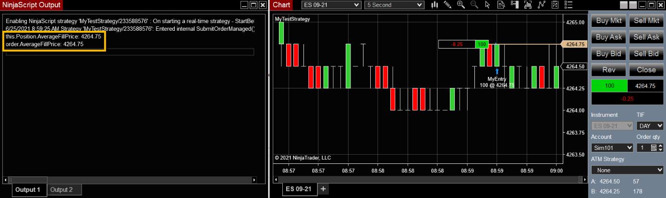This screenshot has width=666, height=198.
Task: Click the 4264.50 current price marker
Action: (x=573, y=66)
